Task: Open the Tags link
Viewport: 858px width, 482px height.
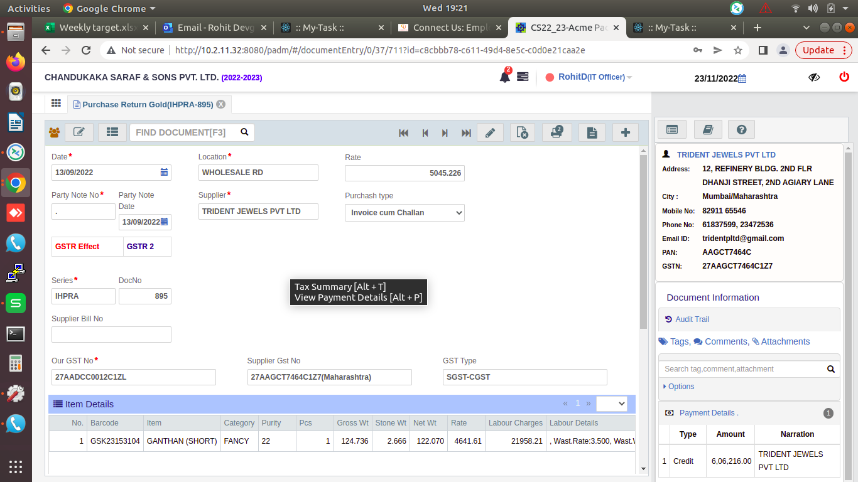Action: pyautogui.click(x=674, y=341)
